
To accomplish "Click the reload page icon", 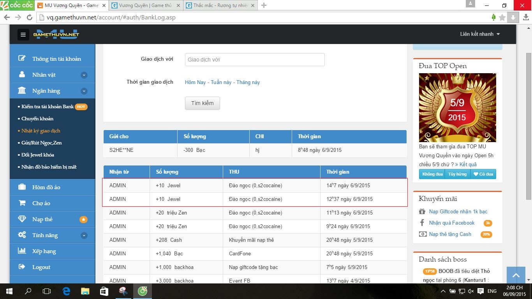I will (x=29, y=17).
